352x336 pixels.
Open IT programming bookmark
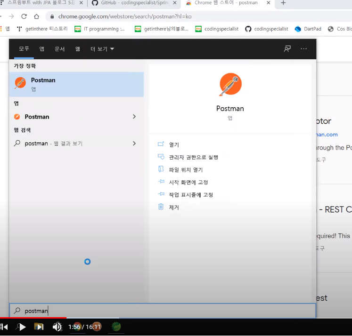(x=100, y=29)
